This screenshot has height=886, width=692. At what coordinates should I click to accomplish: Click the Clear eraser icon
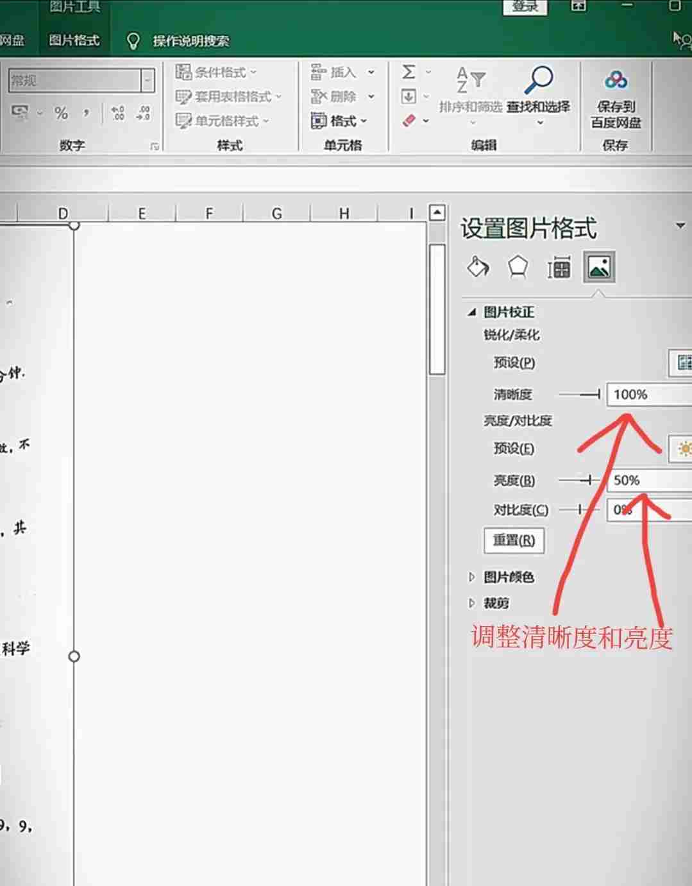coord(409,120)
